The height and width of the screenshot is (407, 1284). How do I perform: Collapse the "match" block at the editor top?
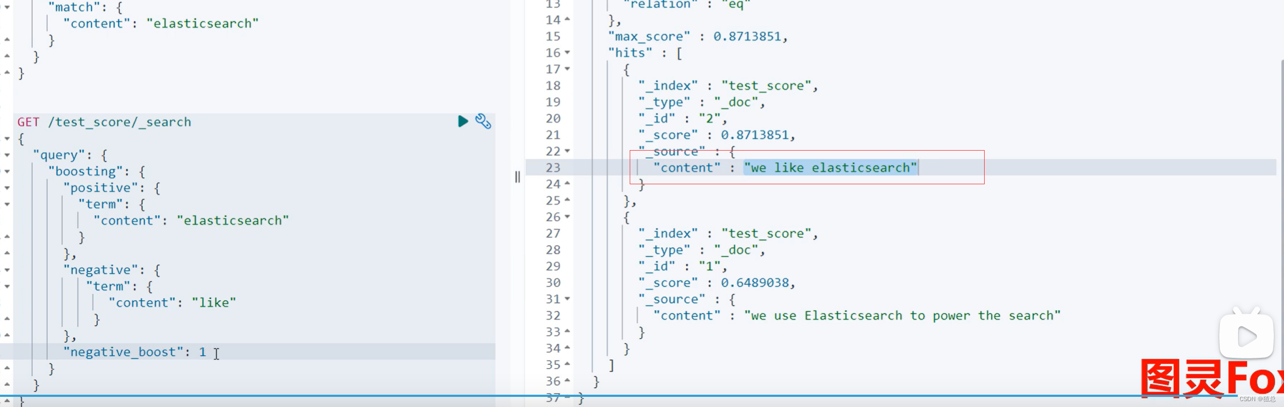[x=7, y=7]
